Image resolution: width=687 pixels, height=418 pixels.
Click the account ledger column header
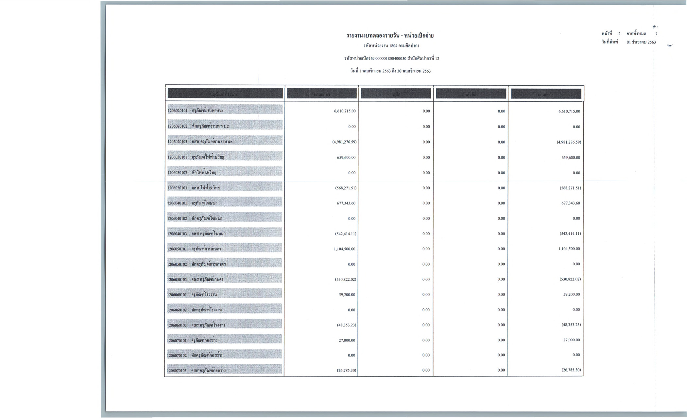[225, 94]
